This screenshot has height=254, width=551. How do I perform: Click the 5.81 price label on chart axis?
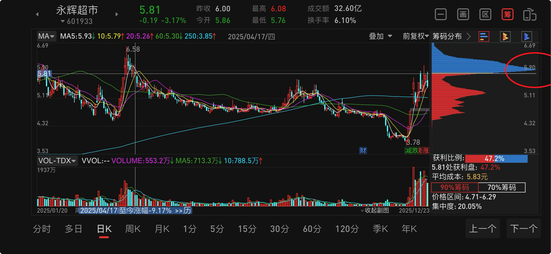44,74
